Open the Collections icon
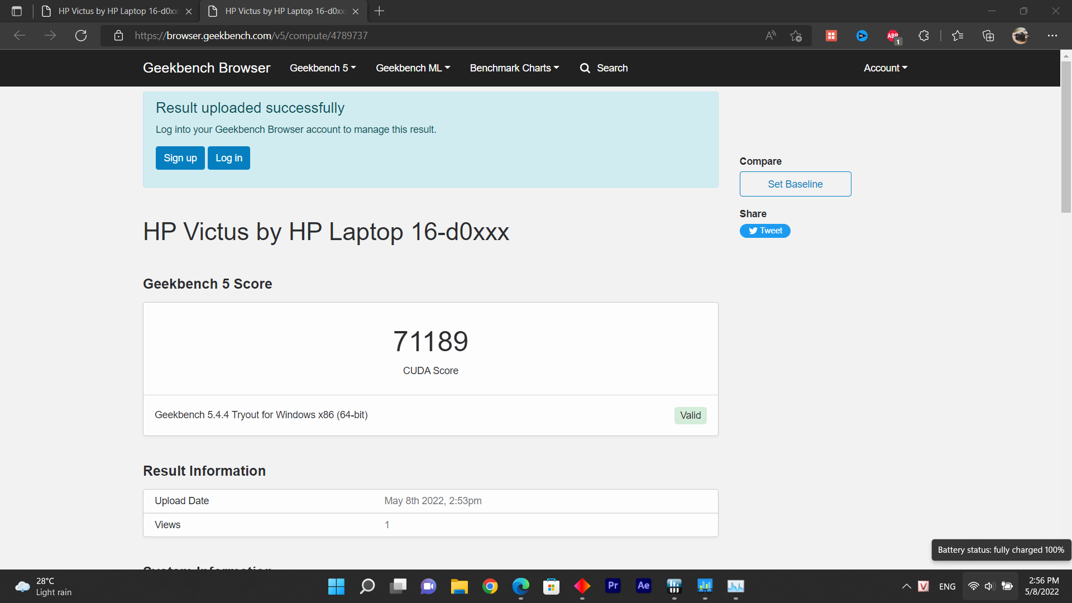This screenshot has width=1072, height=603. (x=988, y=36)
